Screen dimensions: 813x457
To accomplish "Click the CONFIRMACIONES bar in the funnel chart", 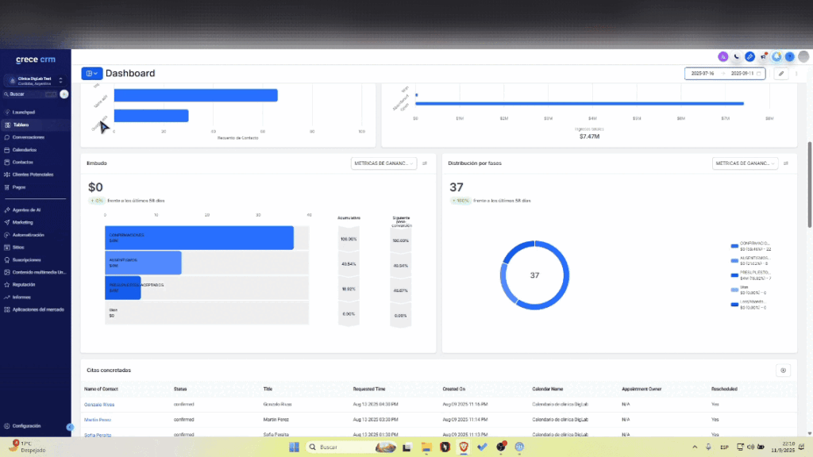I will pos(198,238).
